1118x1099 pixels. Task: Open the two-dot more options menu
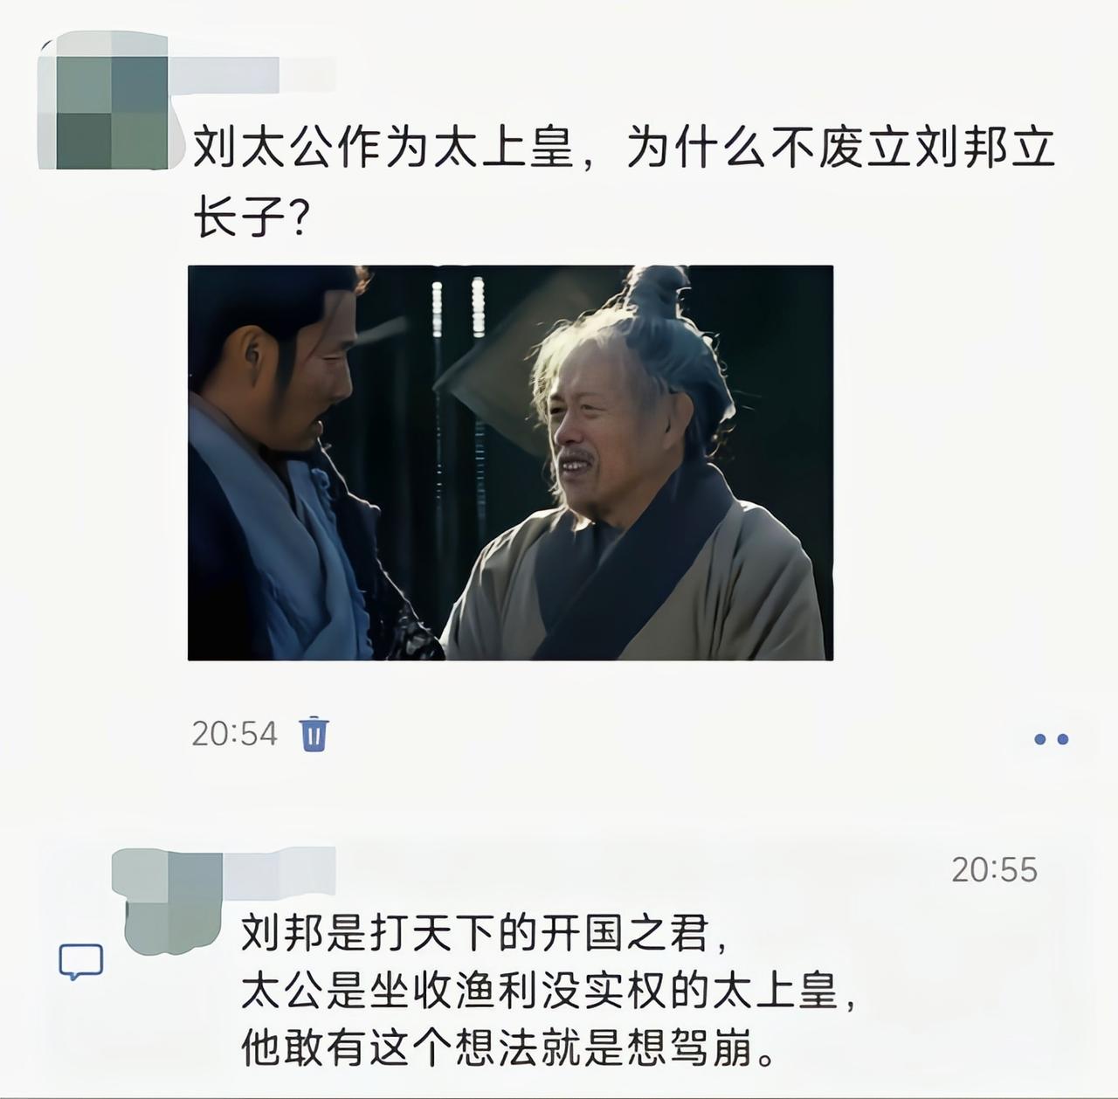tap(1051, 739)
